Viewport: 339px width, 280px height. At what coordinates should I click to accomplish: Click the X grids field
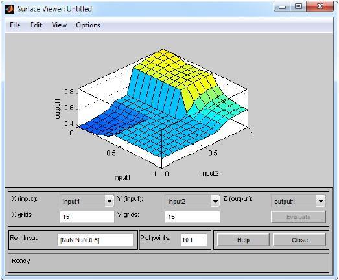pyautogui.click(x=87, y=216)
